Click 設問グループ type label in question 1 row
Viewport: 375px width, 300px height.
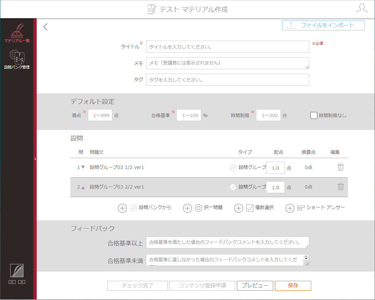252,167
